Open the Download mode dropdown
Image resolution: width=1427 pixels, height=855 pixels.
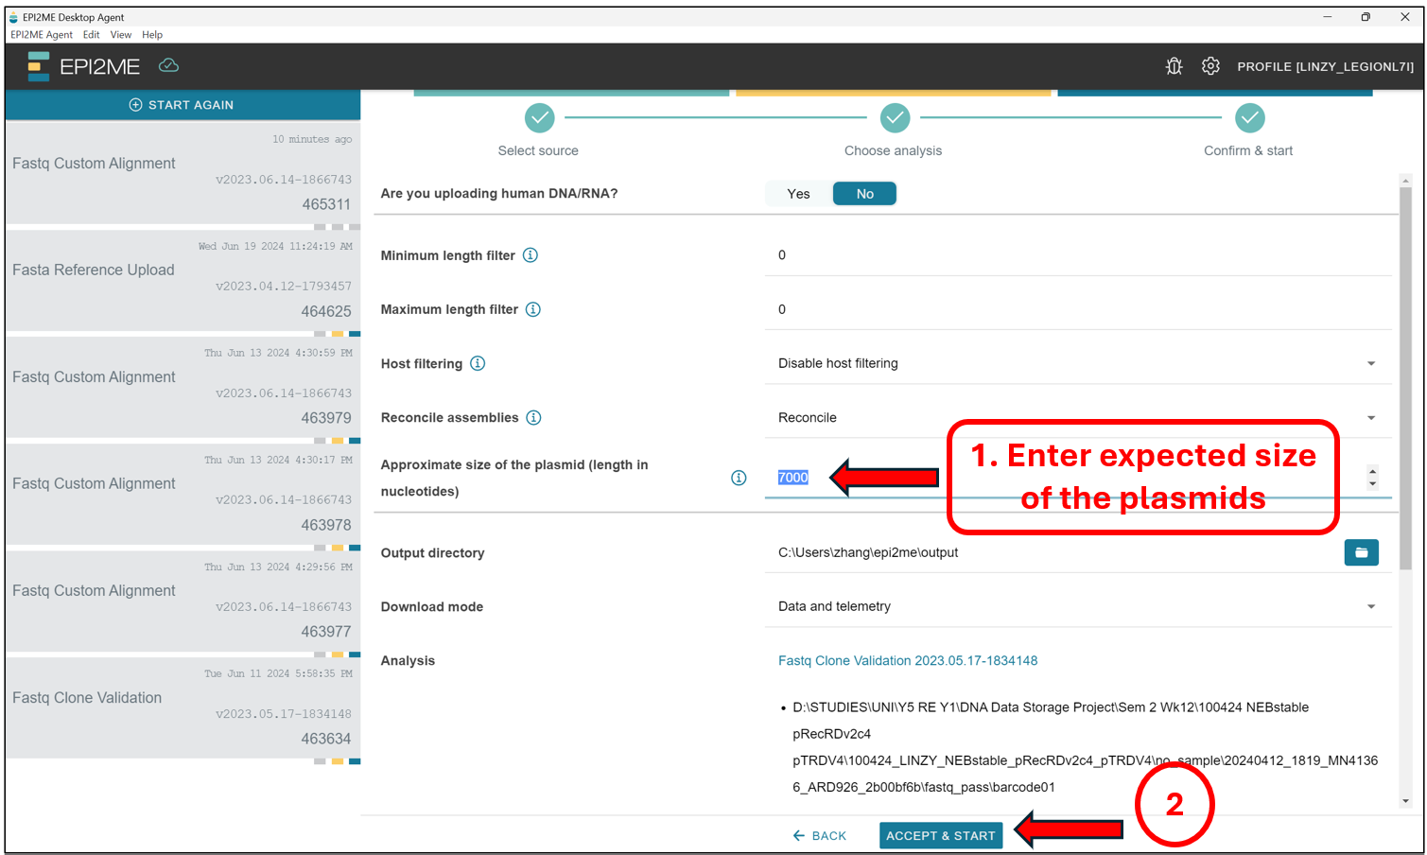point(1078,606)
